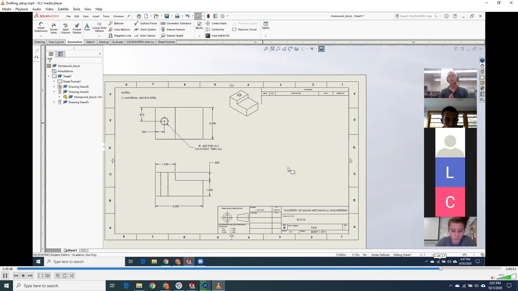Image resolution: width=518 pixels, height=291 pixels.
Task: Expand Drawing View45 in the FeatureManager tree
Action: click(54, 102)
